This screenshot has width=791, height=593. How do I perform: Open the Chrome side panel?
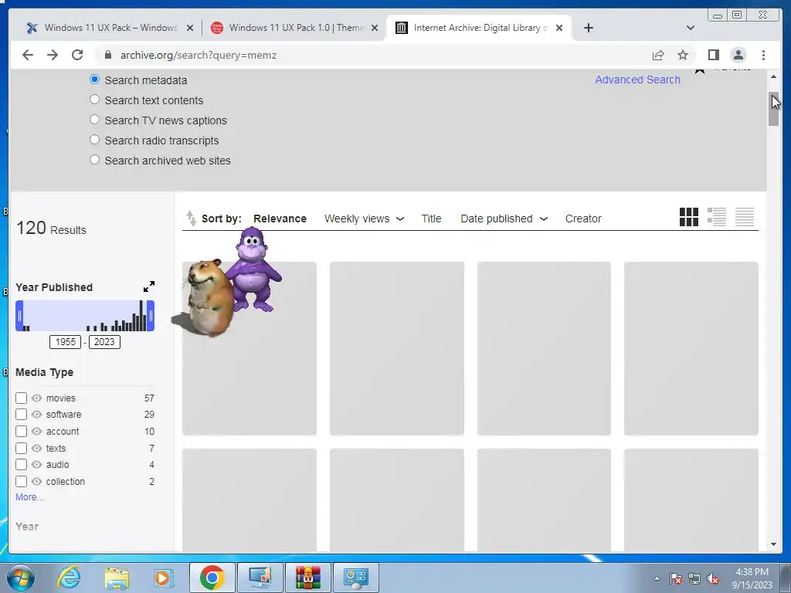pos(713,55)
